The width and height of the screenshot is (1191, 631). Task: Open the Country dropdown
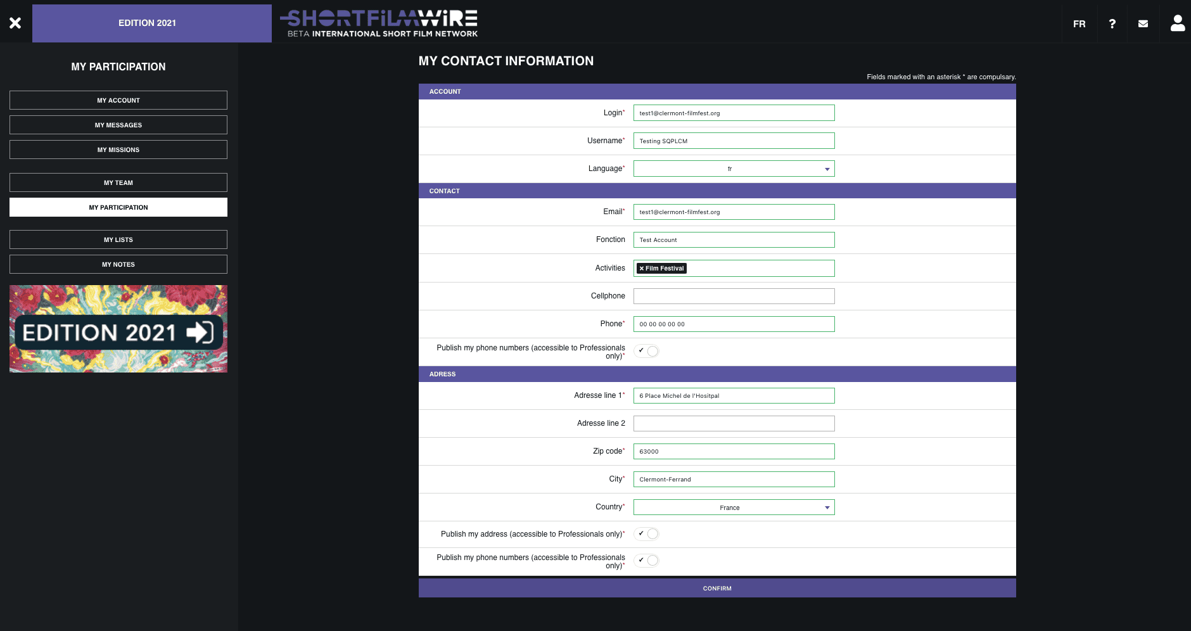click(734, 507)
